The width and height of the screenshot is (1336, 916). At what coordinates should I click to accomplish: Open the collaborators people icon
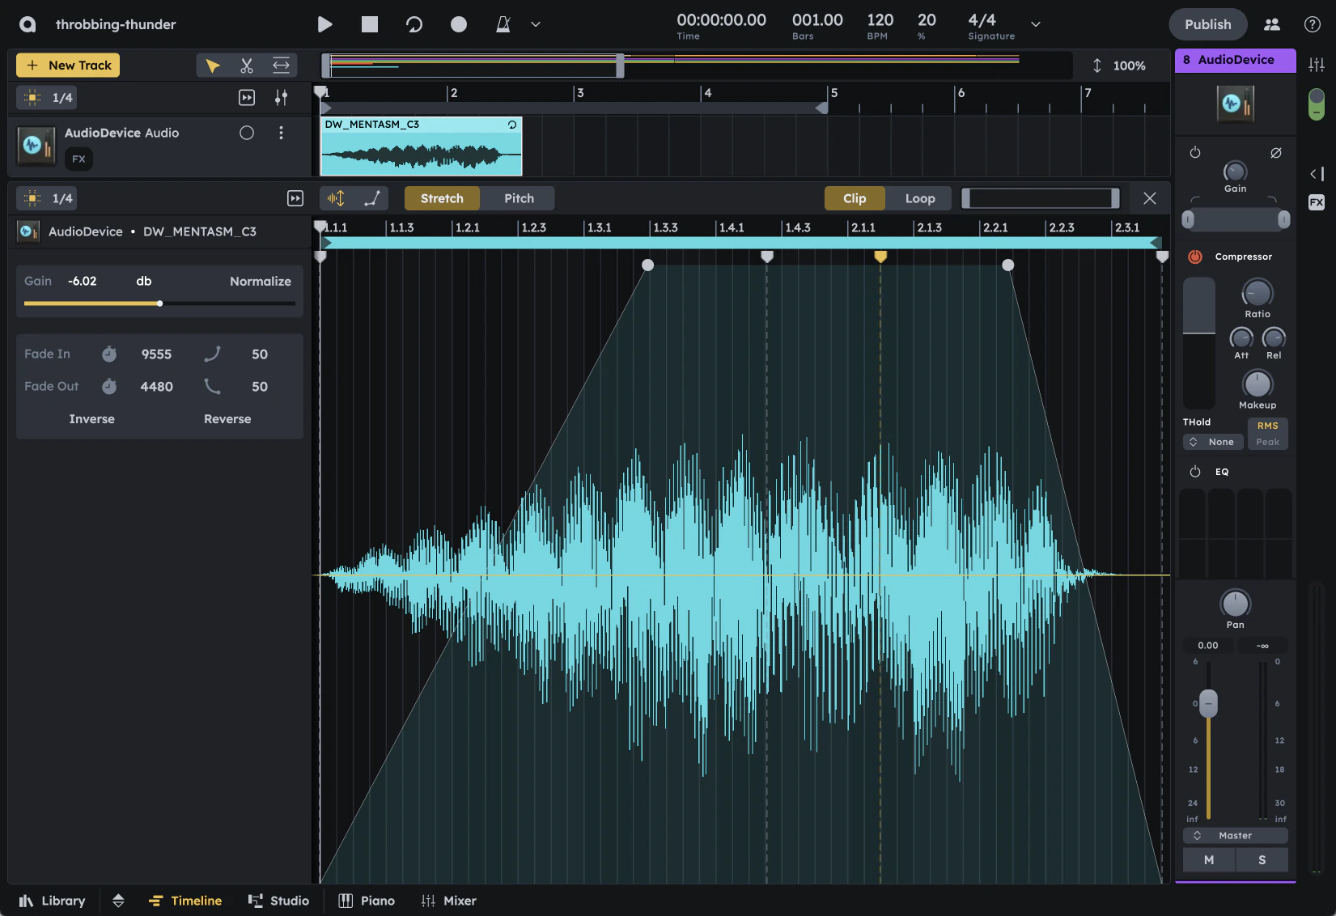pyautogui.click(x=1272, y=24)
